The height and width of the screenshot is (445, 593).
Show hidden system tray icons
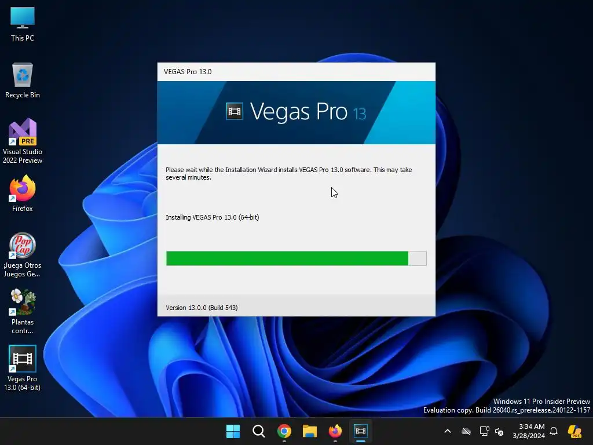[448, 431]
